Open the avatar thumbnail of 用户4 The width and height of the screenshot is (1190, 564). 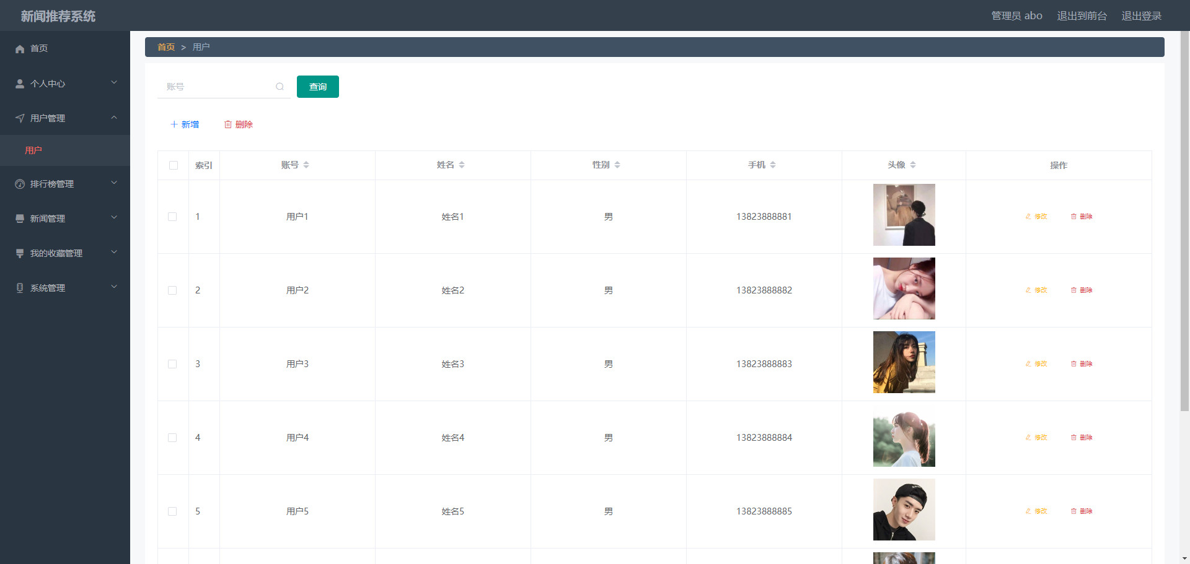pos(904,436)
